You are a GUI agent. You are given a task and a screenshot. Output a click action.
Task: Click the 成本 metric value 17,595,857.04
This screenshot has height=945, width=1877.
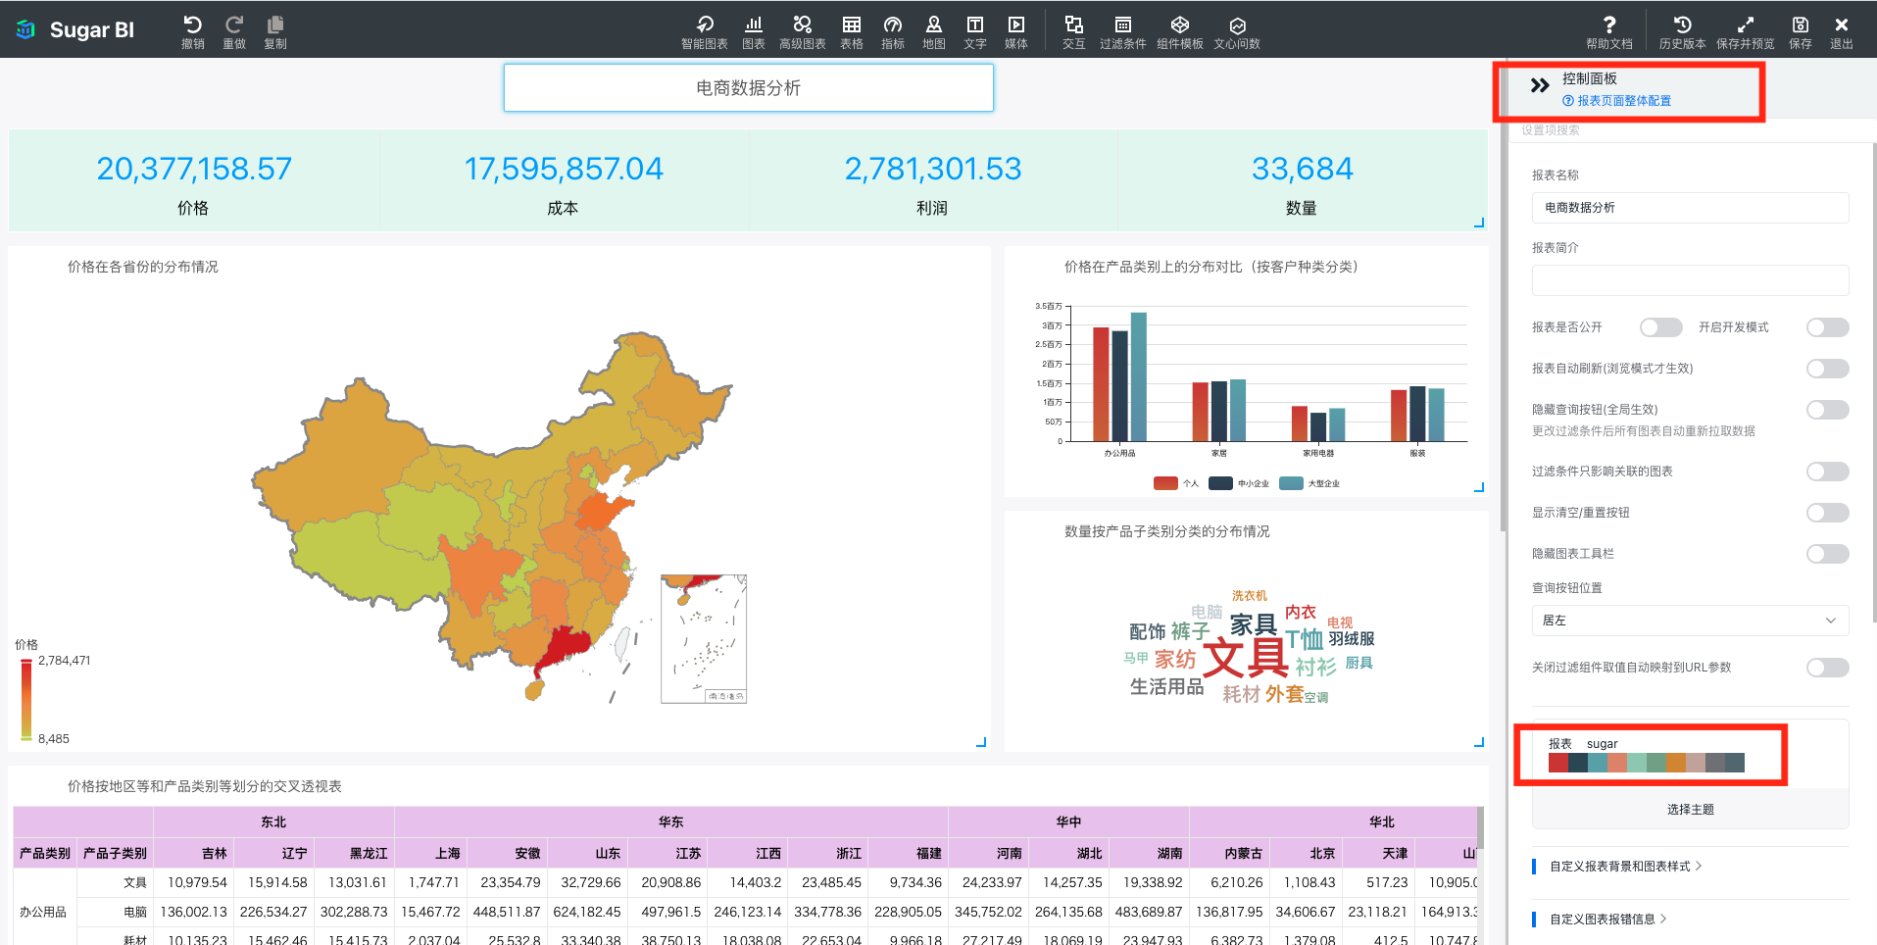coord(564,170)
